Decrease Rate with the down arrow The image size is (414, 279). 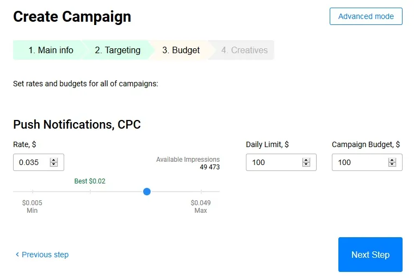coord(53,164)
